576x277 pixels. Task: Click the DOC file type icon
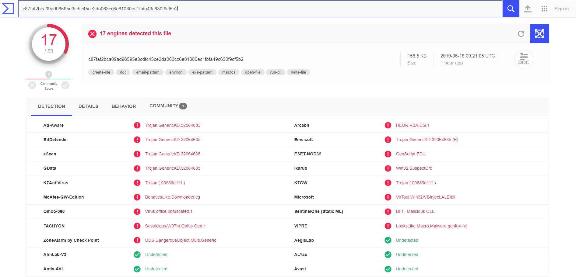point(524,59)
